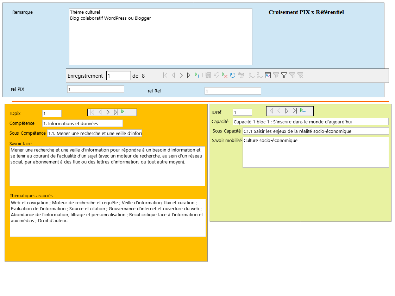The height and width of the screenshot is (296, 395).
Task: Go to first record in green Référentiel panel
Action: tap(271, 111)
